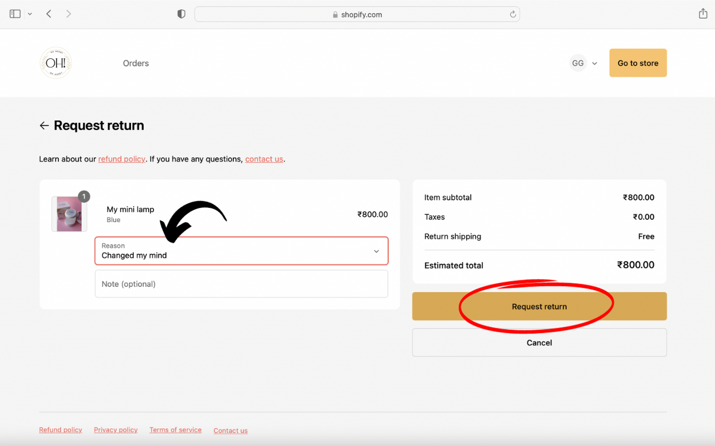Screen dimensions: 715x446
Task: Open refund policy link in intro text
Action: (x=121, y=159)
